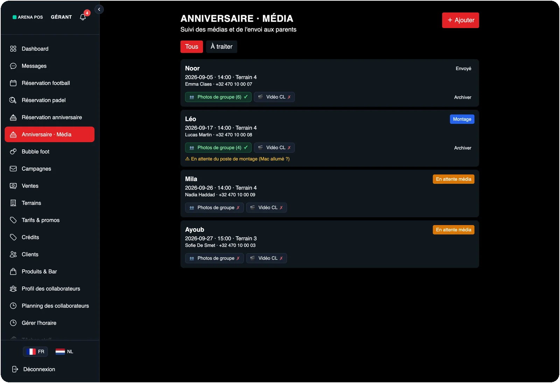Toggle Photos de groupe for Ayoub
Image resolution: width=560 pixels, height=383 pixels.
point(215,258)
